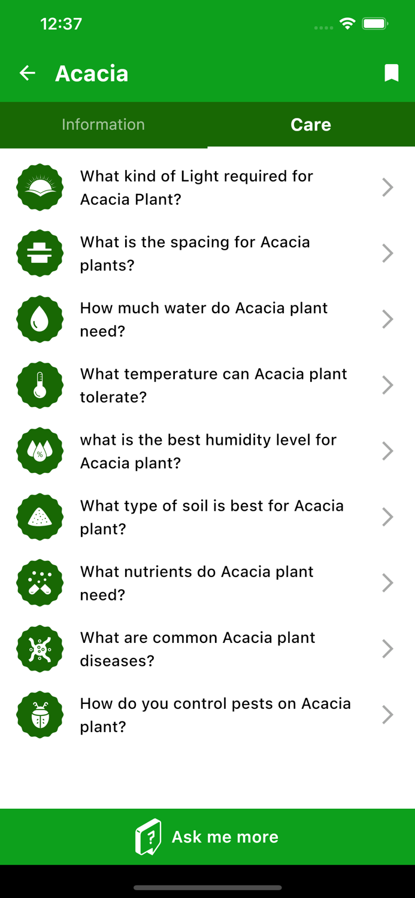Select the Care tab
Screen dimensions: 415x898
click(x=311, y=125)
